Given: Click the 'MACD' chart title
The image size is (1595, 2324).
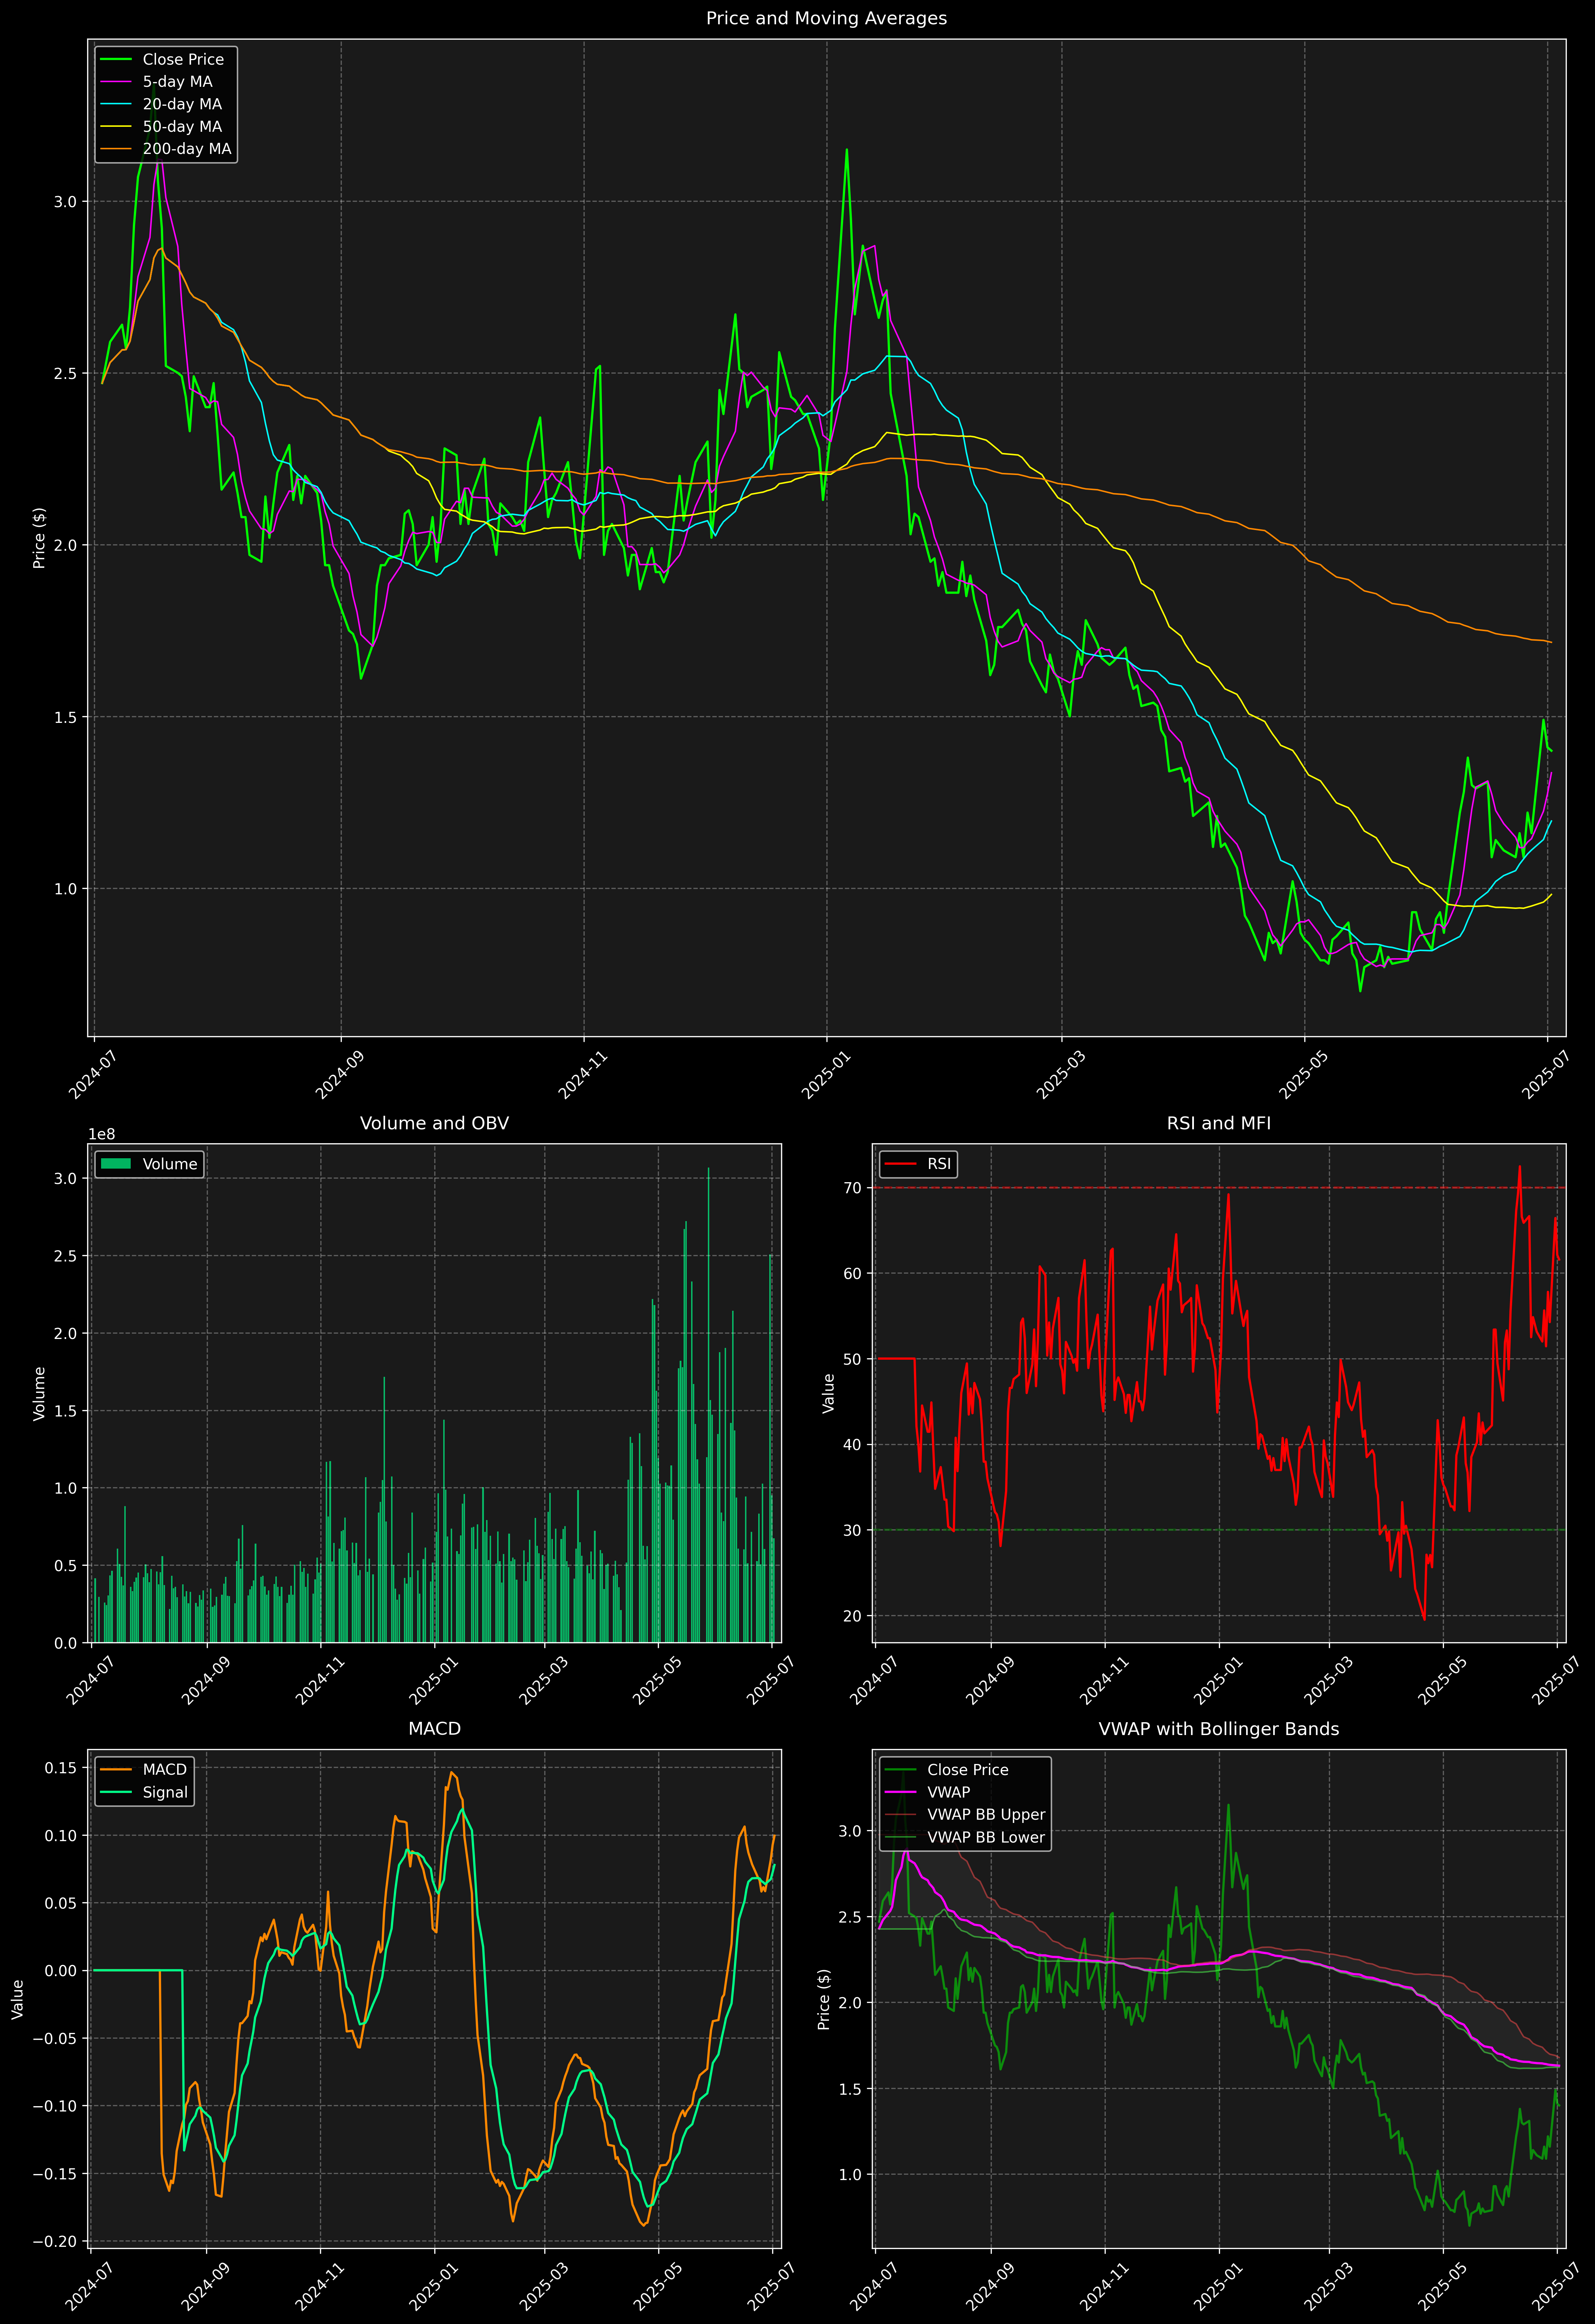Looking at the screenshot, I should pos(434,1729).
